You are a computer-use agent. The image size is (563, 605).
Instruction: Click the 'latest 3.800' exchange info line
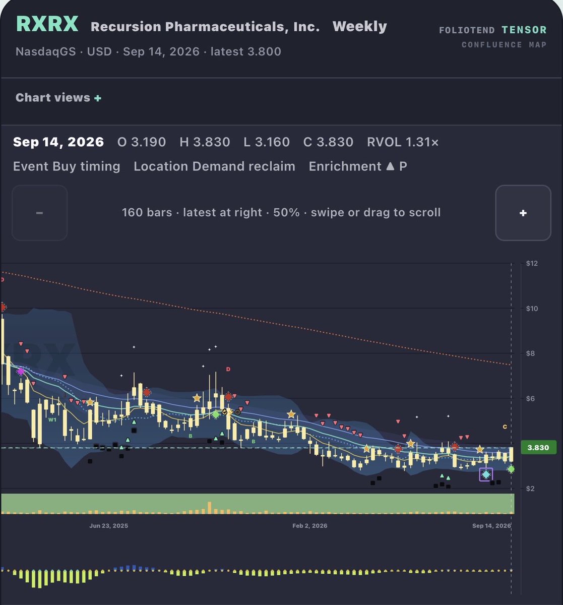coord(148,51)
